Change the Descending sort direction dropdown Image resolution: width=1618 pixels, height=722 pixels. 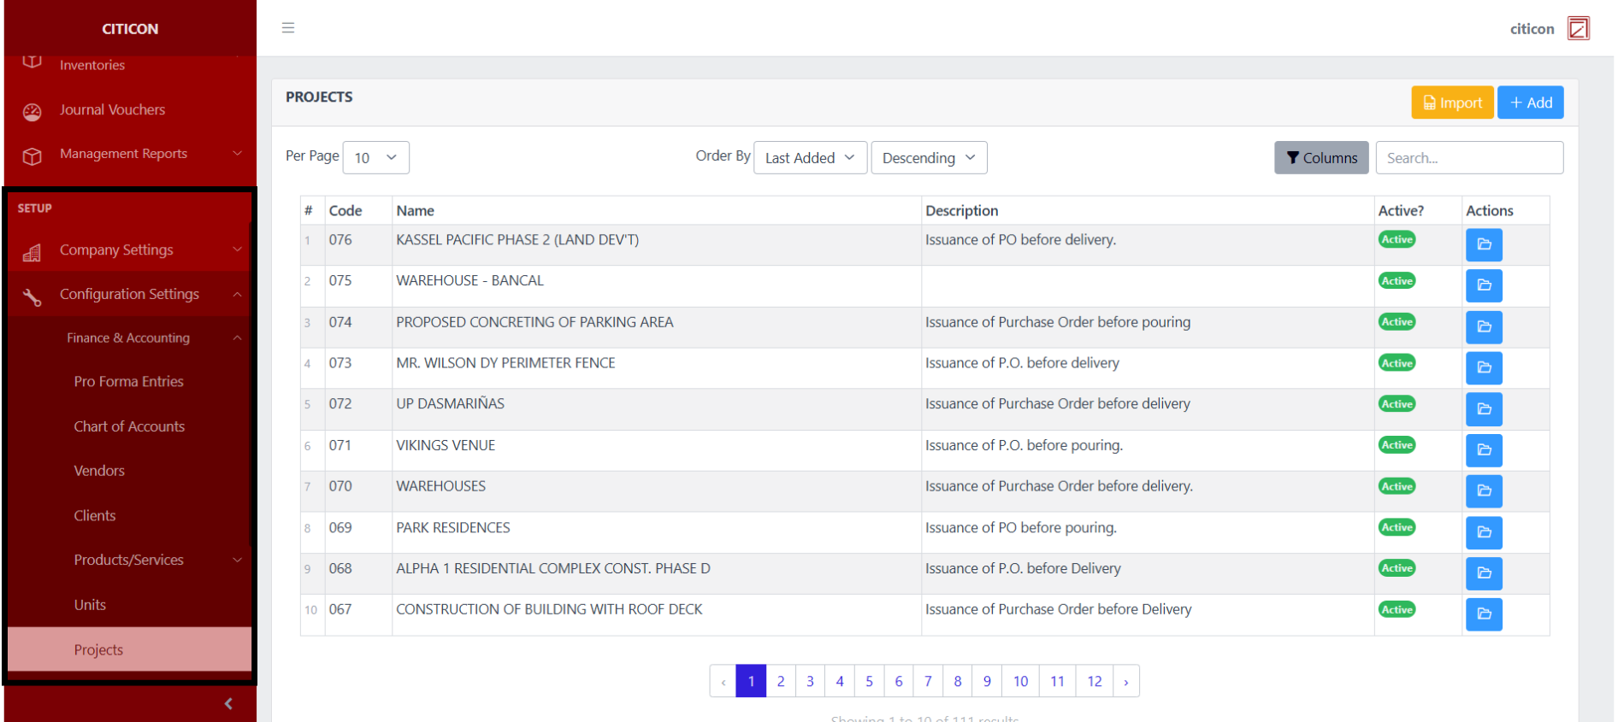click(928, 158)
